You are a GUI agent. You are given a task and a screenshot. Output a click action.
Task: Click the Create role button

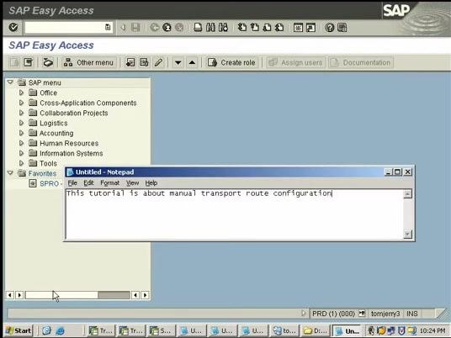pos(232,62)
